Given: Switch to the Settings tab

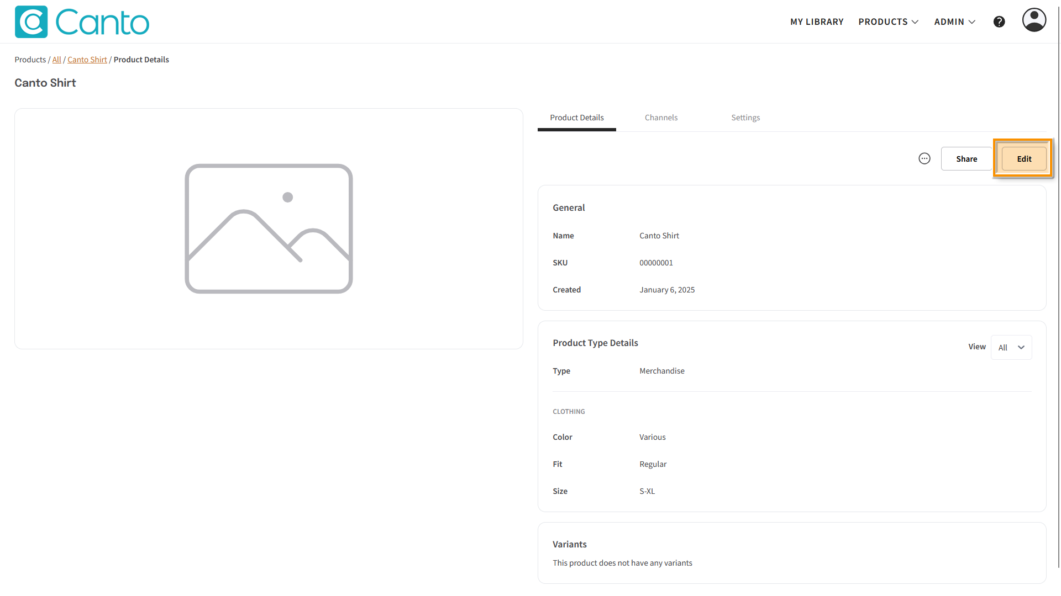Looking at the screenshot, I should click(x=745, y=118).
